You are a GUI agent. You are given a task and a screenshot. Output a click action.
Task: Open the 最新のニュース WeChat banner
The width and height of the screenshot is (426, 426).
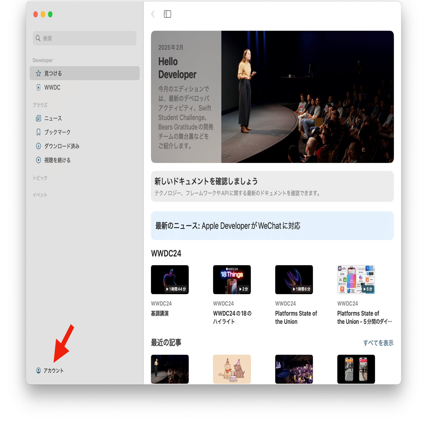point(272,226)
